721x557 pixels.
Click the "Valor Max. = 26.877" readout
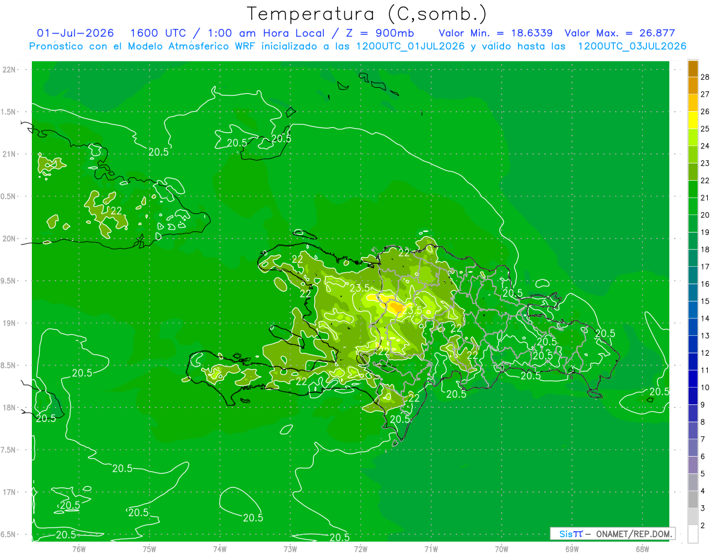(x=620, y=33)
